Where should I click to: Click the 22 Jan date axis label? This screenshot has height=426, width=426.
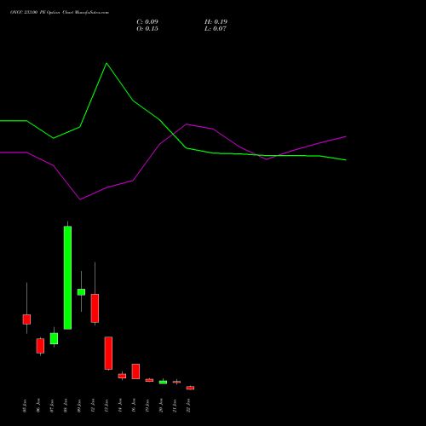pyautogui.click(x=188, y=406)
